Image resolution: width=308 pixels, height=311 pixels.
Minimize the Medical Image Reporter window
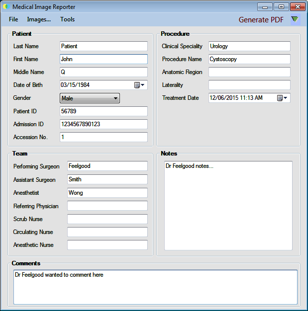pyautogui.click(x=265, y=7)
